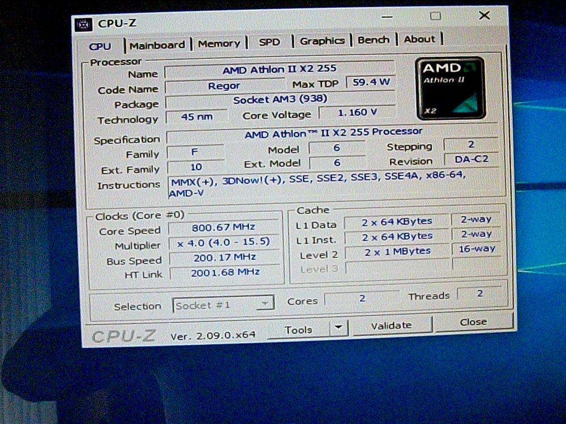Open the Memory tab

click(219, 44)
